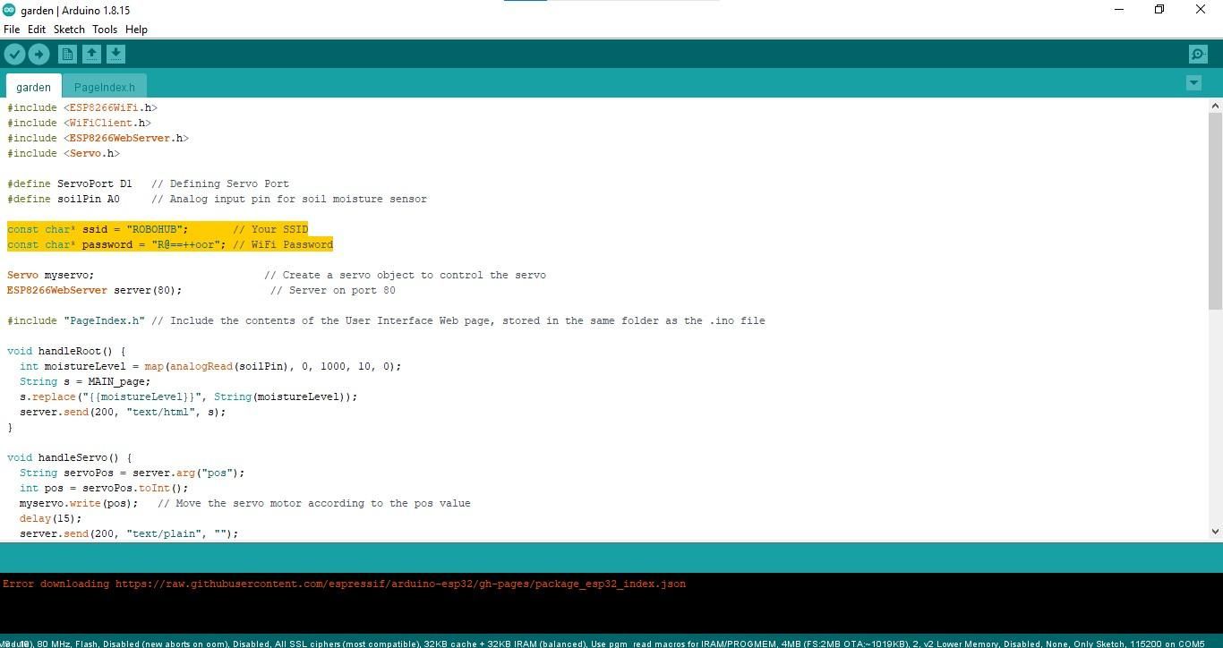
Task: Switch to the PageIndex.h tab
Action: pyautogui.click(x=104, y=87)
